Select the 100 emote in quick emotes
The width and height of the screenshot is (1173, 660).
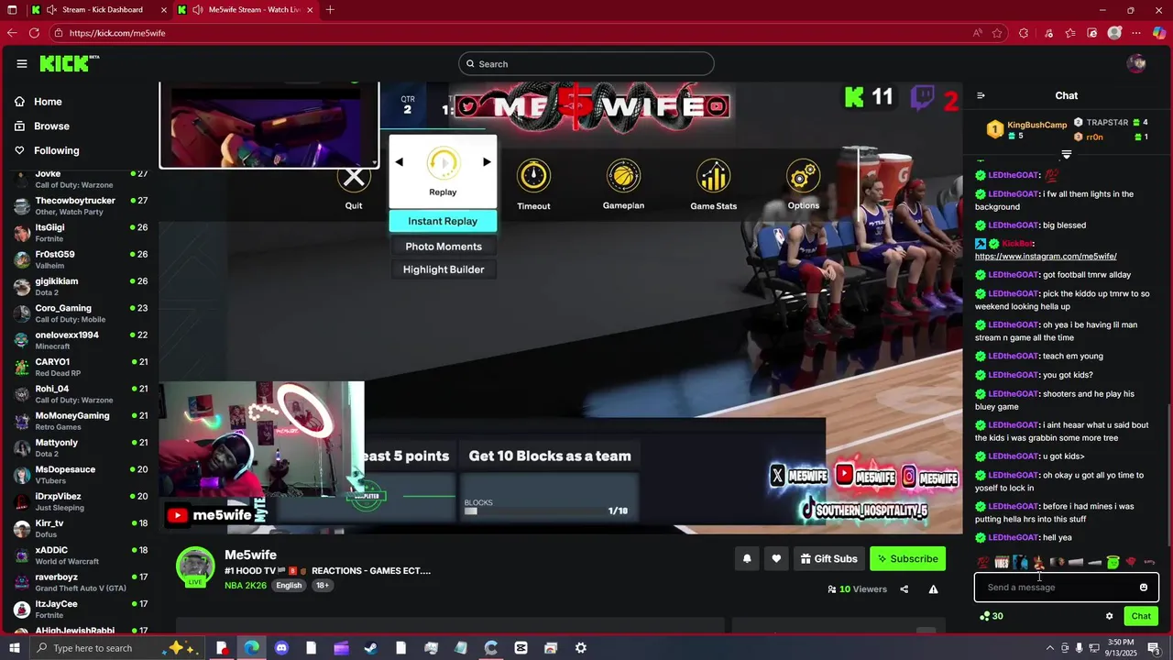click(983, 562)
